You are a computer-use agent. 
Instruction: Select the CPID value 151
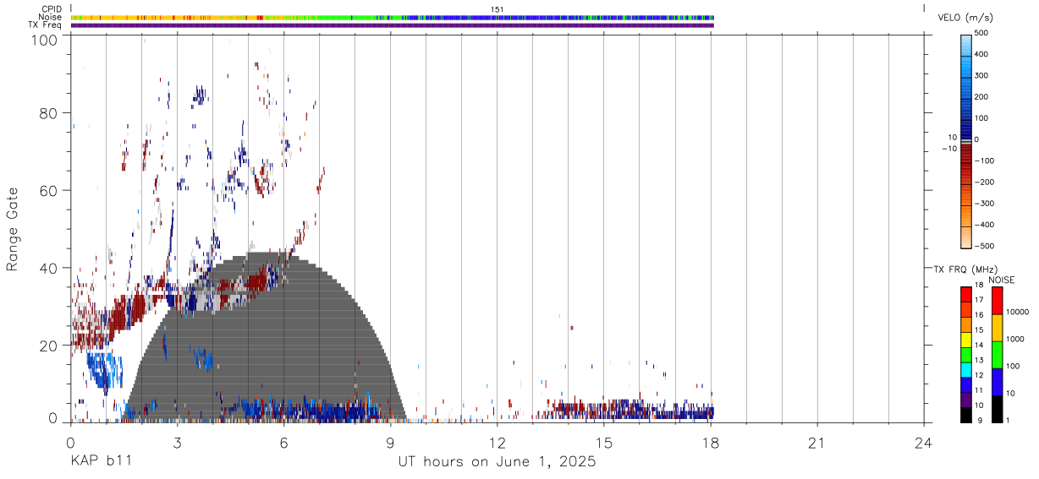[498, 9]
